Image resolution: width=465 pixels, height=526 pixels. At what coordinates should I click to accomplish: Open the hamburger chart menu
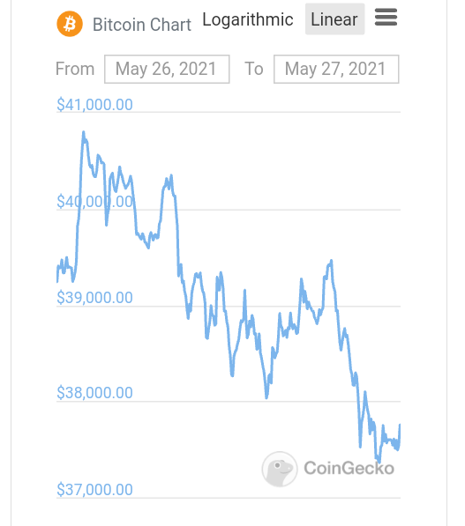point(386,17)
